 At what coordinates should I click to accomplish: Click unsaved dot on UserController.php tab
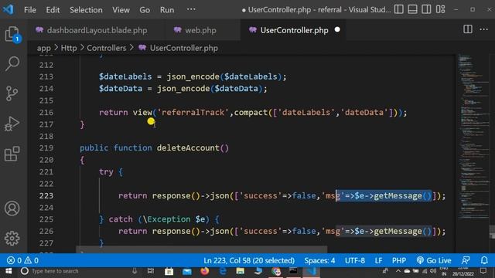(337, 29)
